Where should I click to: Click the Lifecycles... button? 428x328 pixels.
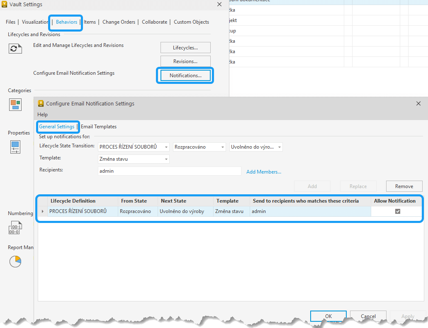point(185,48)
